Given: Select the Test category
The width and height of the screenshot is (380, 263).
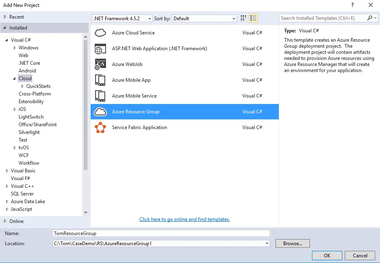Looking at the screenshot, I should 23,140.
